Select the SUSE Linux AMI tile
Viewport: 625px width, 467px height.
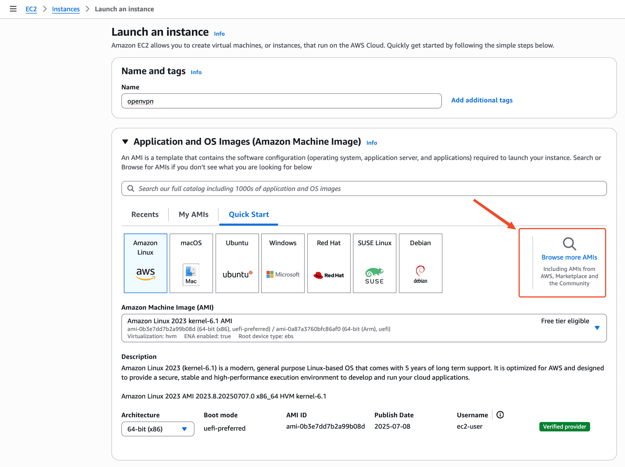pyautogui.click(x=374, y=263)
